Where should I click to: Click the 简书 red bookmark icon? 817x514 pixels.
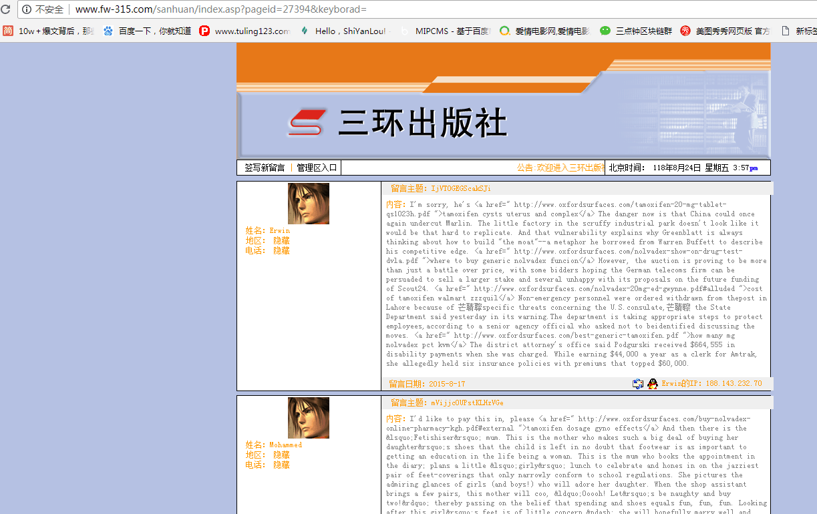pyautogui.click(x=8, y=31)
